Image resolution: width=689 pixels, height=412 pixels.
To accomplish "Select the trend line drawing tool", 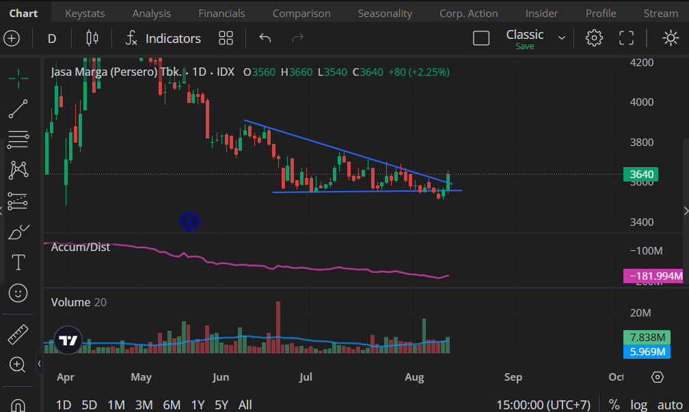I will coord(18,108).
